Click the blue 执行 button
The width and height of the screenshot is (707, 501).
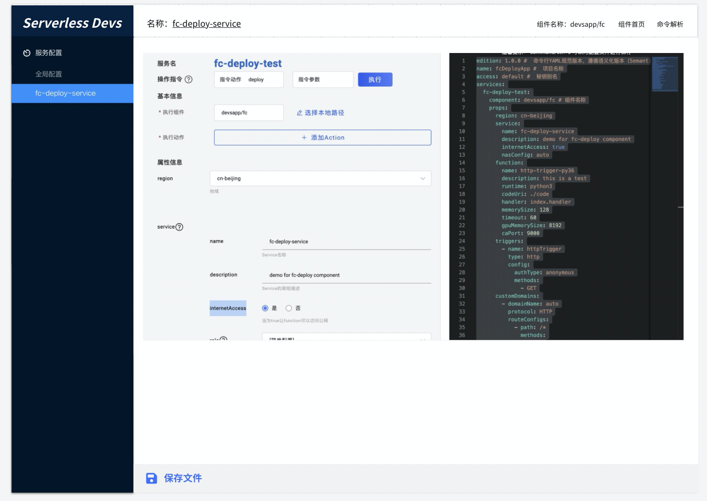[375, 80]
